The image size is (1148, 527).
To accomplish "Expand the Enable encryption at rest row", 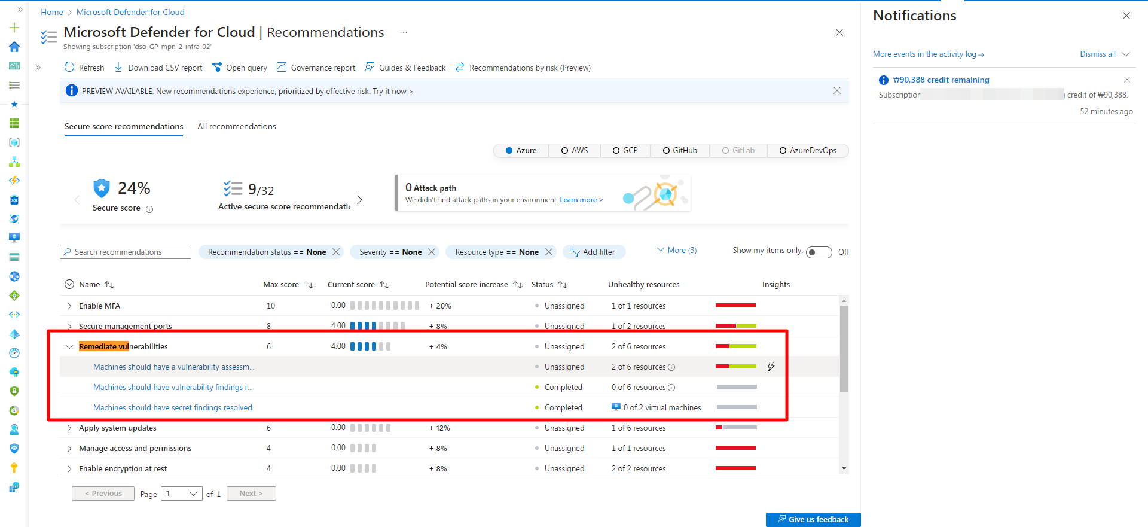I will click(x=69, y=468).
